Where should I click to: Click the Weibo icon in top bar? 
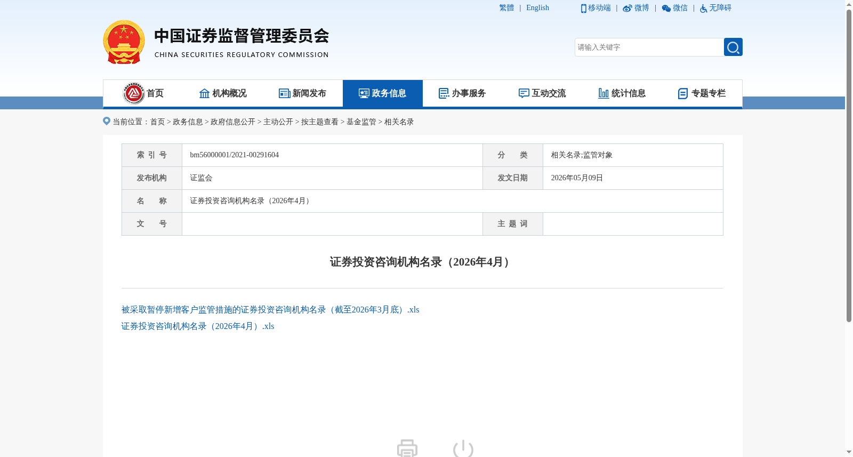pos(627,9)
